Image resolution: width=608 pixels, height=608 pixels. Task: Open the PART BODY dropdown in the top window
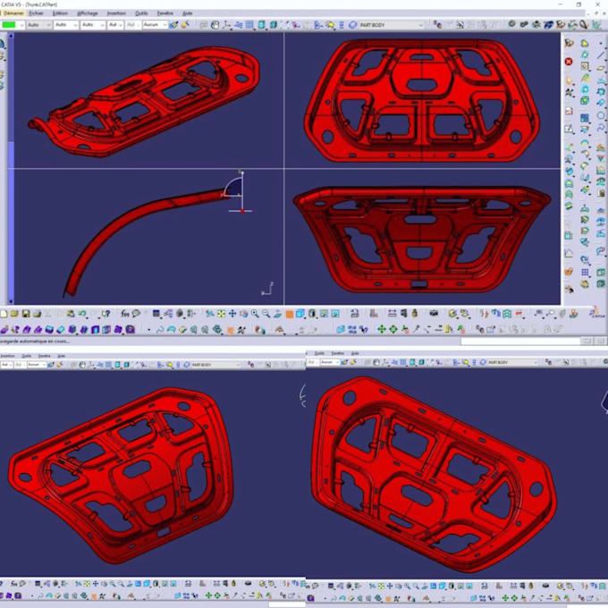click(391, 25)
